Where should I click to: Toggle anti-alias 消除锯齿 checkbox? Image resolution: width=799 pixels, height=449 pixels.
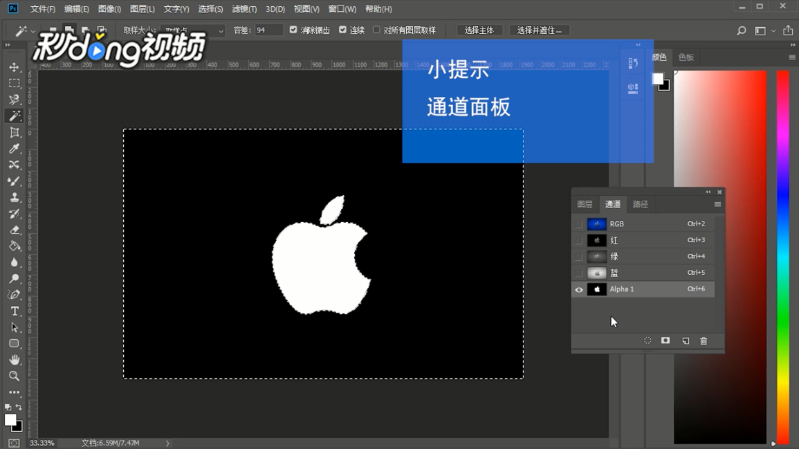click(x=293, y=30)
